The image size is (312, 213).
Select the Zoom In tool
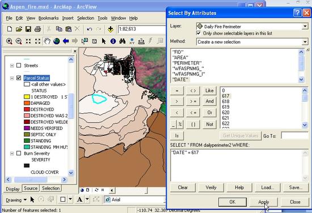[x=9, y=41]
